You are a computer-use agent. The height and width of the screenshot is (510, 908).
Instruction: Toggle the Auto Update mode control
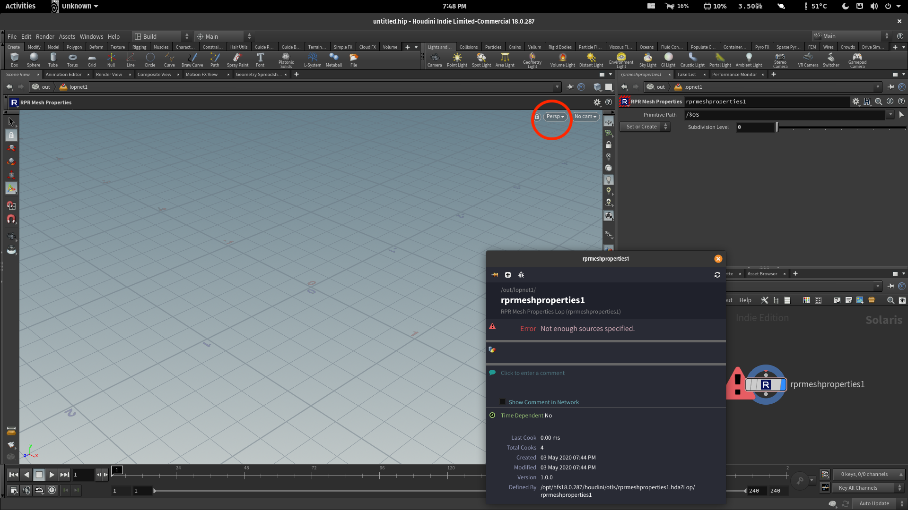(873, 503)
